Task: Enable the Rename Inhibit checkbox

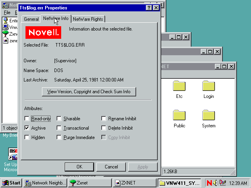Action: [x=104, y=119]
